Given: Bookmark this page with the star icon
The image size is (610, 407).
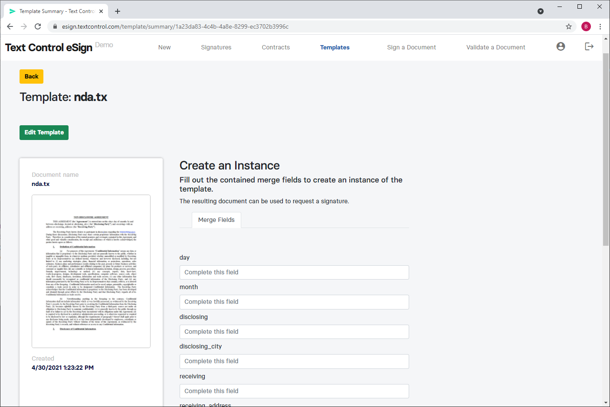Looking at the screenshot, I should pyautogui.click(x=569, y=26).
